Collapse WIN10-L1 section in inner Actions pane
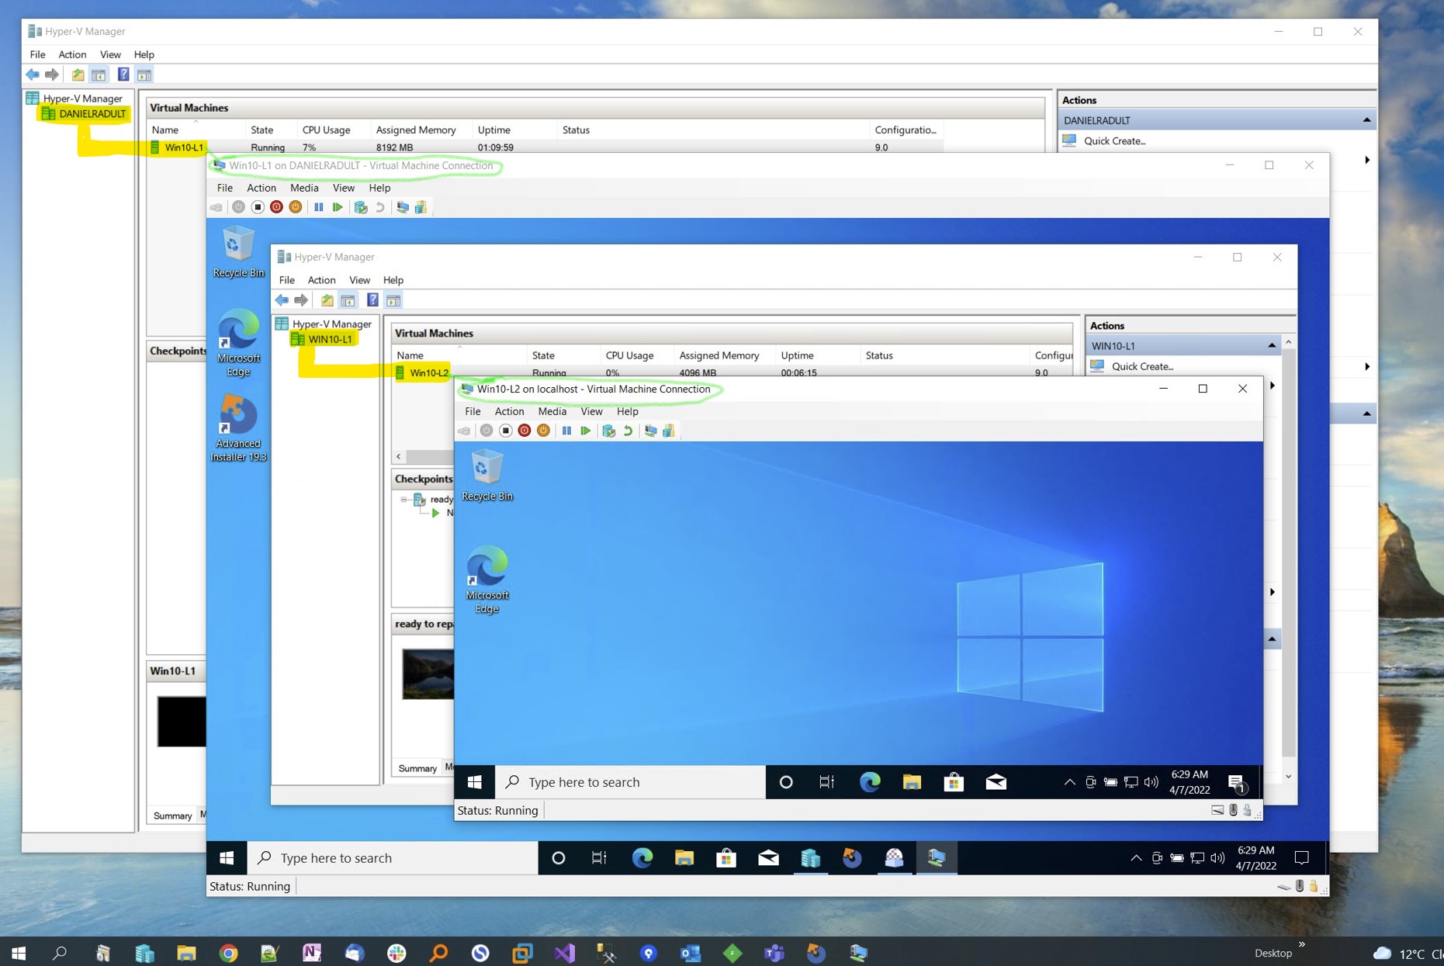This screenshot has height=966, width=1444. coord(1272,346)
